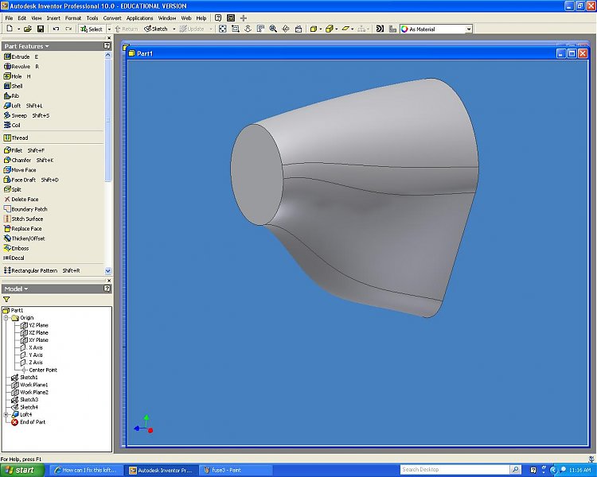The width and height of the screenshot is (597, 477).
Task: Open the Applications menu
Action: coord(139,17)
